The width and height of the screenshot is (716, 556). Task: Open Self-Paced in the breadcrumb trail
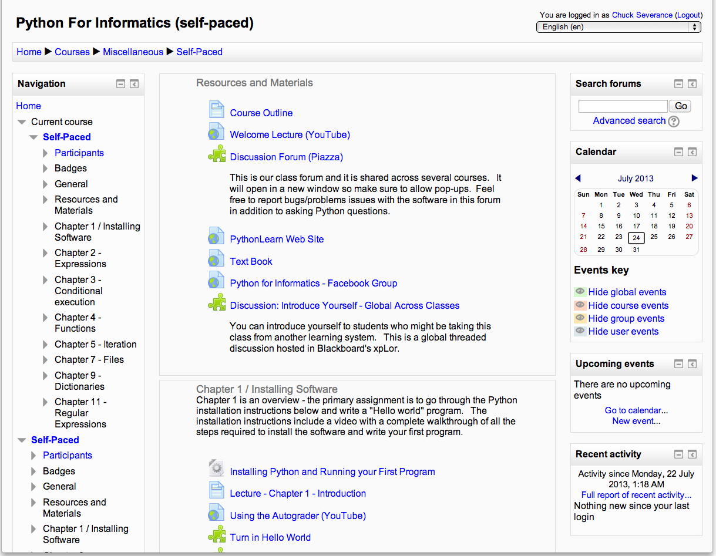pyautogui.click(x=199, y=52)
